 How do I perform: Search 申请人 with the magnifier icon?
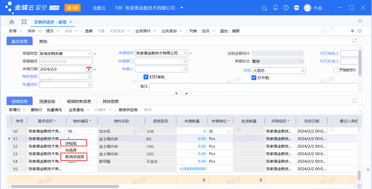coord(185,69)
